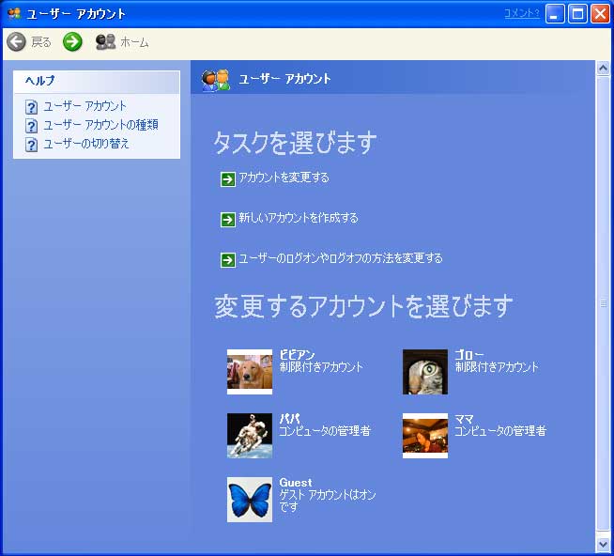
Task: Select the cat picture of ゴロー account
Action: point(425,372)
